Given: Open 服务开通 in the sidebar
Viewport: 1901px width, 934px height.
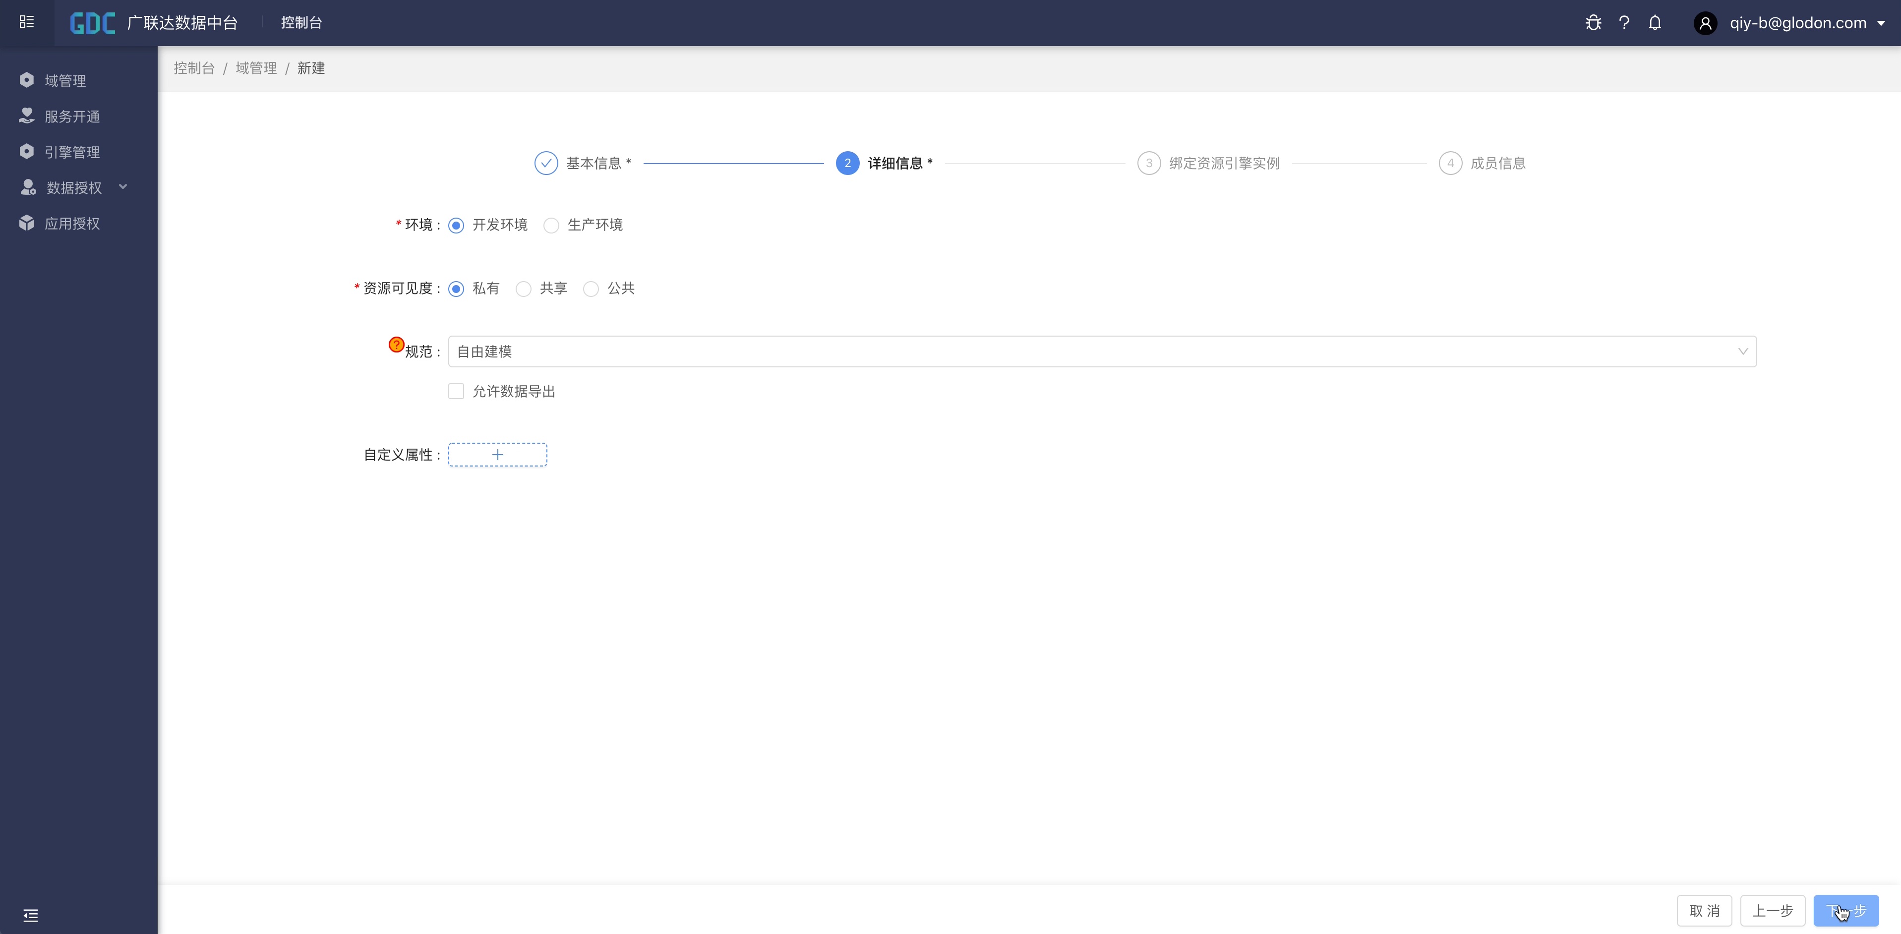Looking at the screenshot, I should click(71, 117).
